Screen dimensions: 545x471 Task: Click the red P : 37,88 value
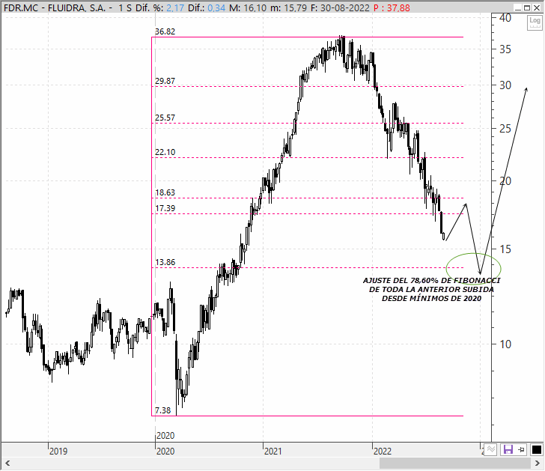pos(392,7)
